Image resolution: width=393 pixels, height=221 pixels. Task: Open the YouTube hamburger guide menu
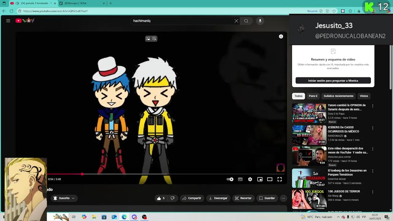(x=8, y=21)
